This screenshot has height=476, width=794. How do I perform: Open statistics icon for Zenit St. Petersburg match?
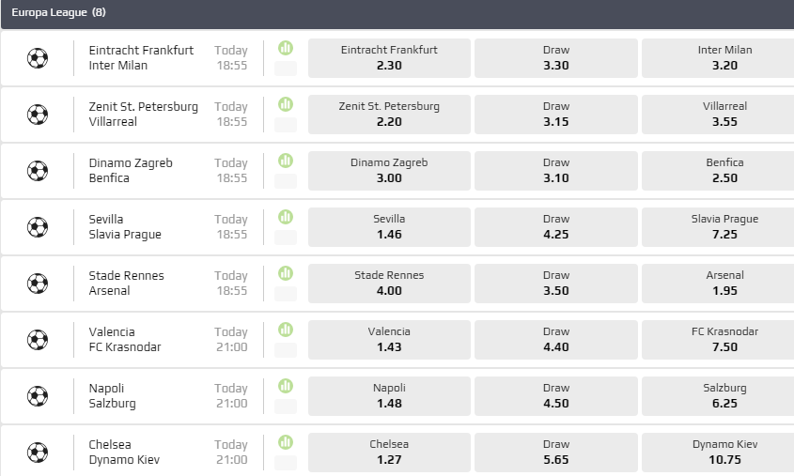point(286,104)
